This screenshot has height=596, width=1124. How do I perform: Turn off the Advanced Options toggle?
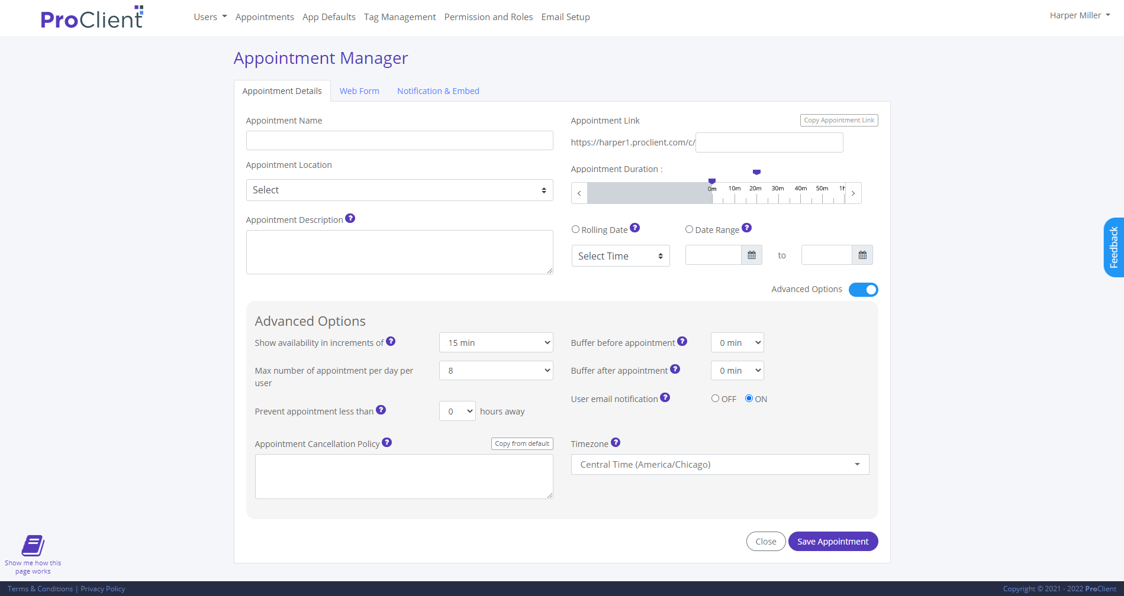click(x=864, y=290)
